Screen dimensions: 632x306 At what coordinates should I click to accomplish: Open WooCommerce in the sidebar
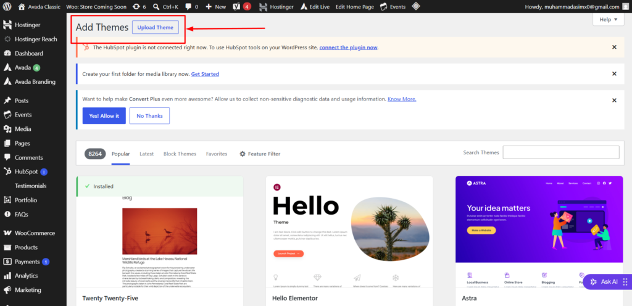[33, 233]
